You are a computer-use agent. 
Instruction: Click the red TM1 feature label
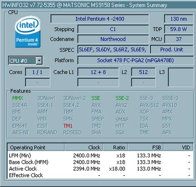click(x=68, y=126)
